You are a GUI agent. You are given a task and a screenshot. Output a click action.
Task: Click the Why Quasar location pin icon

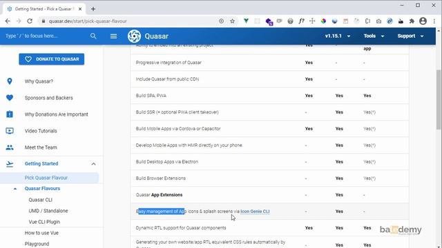[x=10, y=81]
